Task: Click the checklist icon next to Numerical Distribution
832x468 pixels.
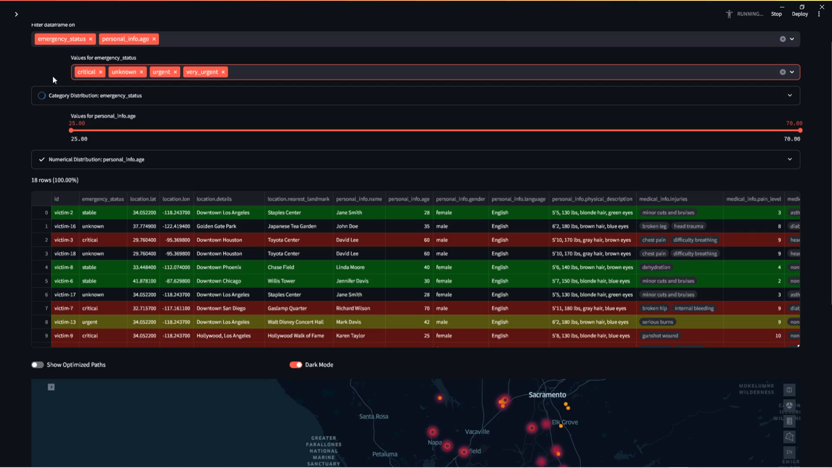Action: [x=42, y=159]
